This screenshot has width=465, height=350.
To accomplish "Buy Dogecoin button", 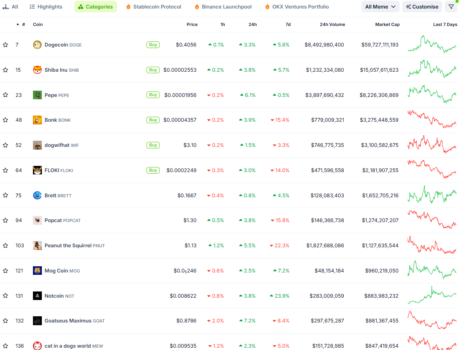I will (x=153, y=45).
